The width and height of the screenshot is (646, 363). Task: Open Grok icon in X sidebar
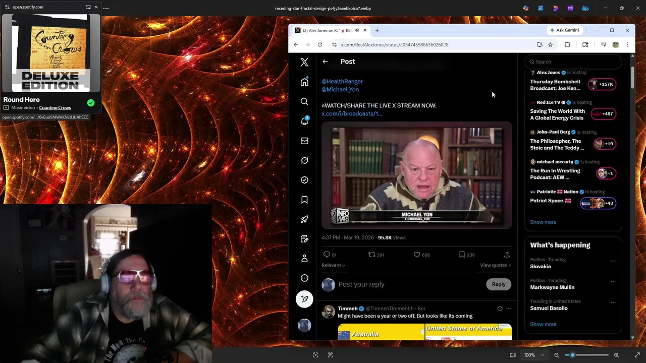304,160
